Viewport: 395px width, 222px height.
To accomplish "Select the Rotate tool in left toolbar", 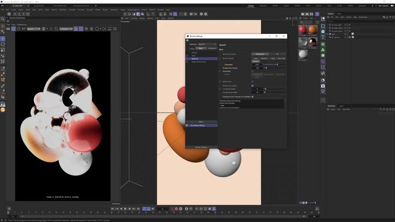I will tap(2, 44).
